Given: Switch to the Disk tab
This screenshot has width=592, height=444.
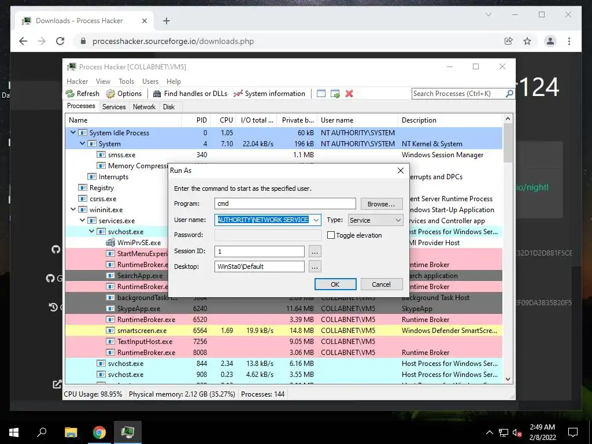Looking at the screenshot, I should 169,107.
